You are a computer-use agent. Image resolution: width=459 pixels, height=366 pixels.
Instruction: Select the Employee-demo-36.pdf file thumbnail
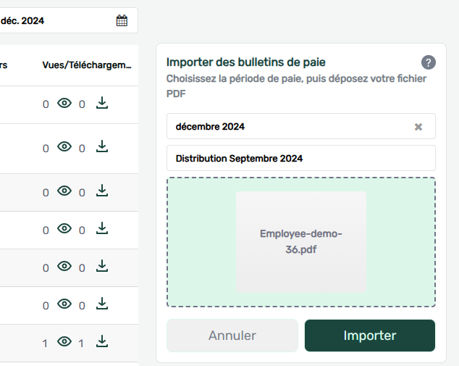point(300,242)
